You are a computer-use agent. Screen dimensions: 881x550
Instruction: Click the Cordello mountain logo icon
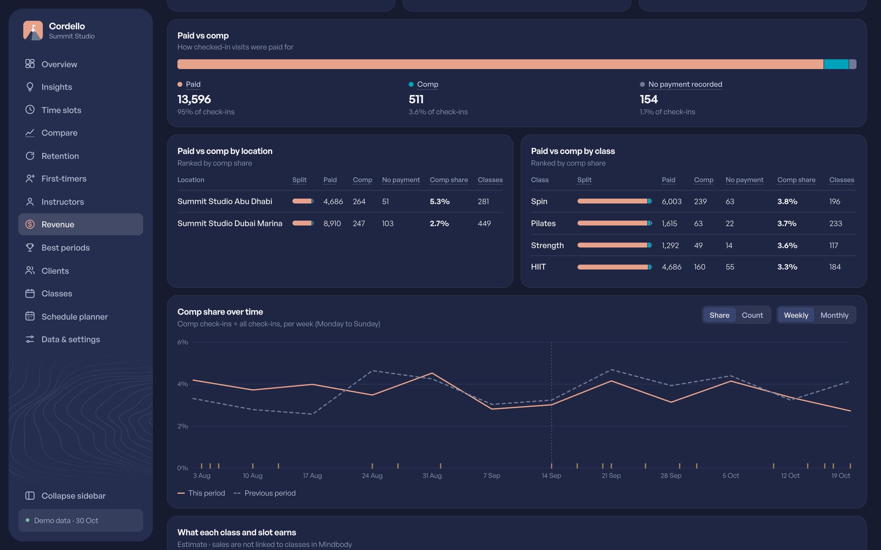click(x=33, y=31)
